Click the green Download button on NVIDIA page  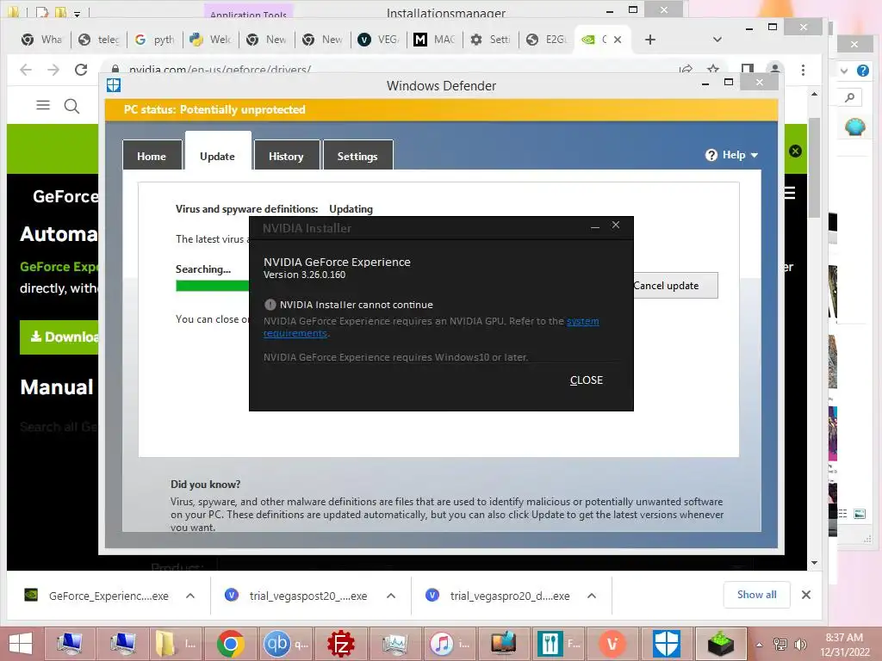point(59,337)
